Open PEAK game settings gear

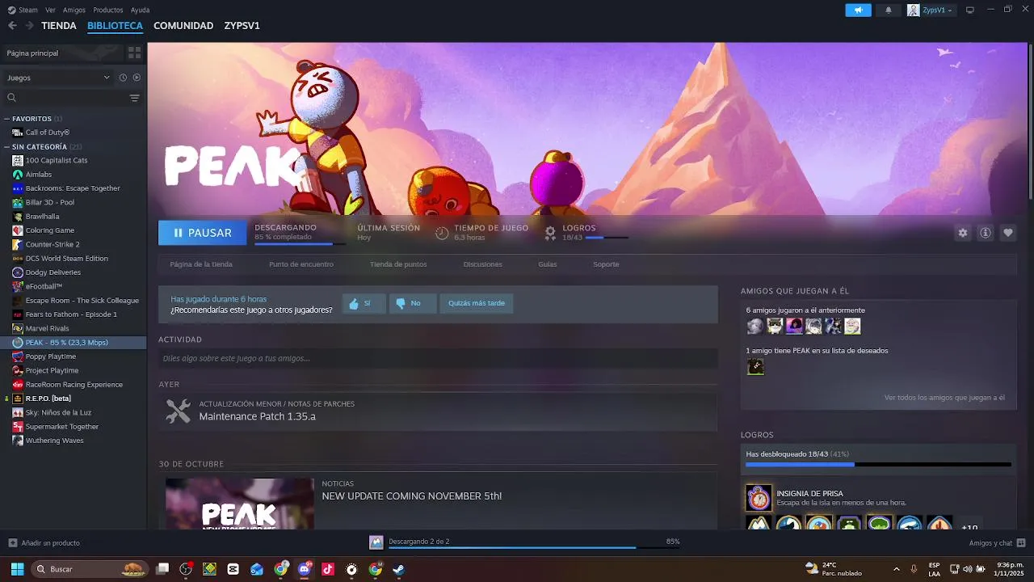coord(962,233)
